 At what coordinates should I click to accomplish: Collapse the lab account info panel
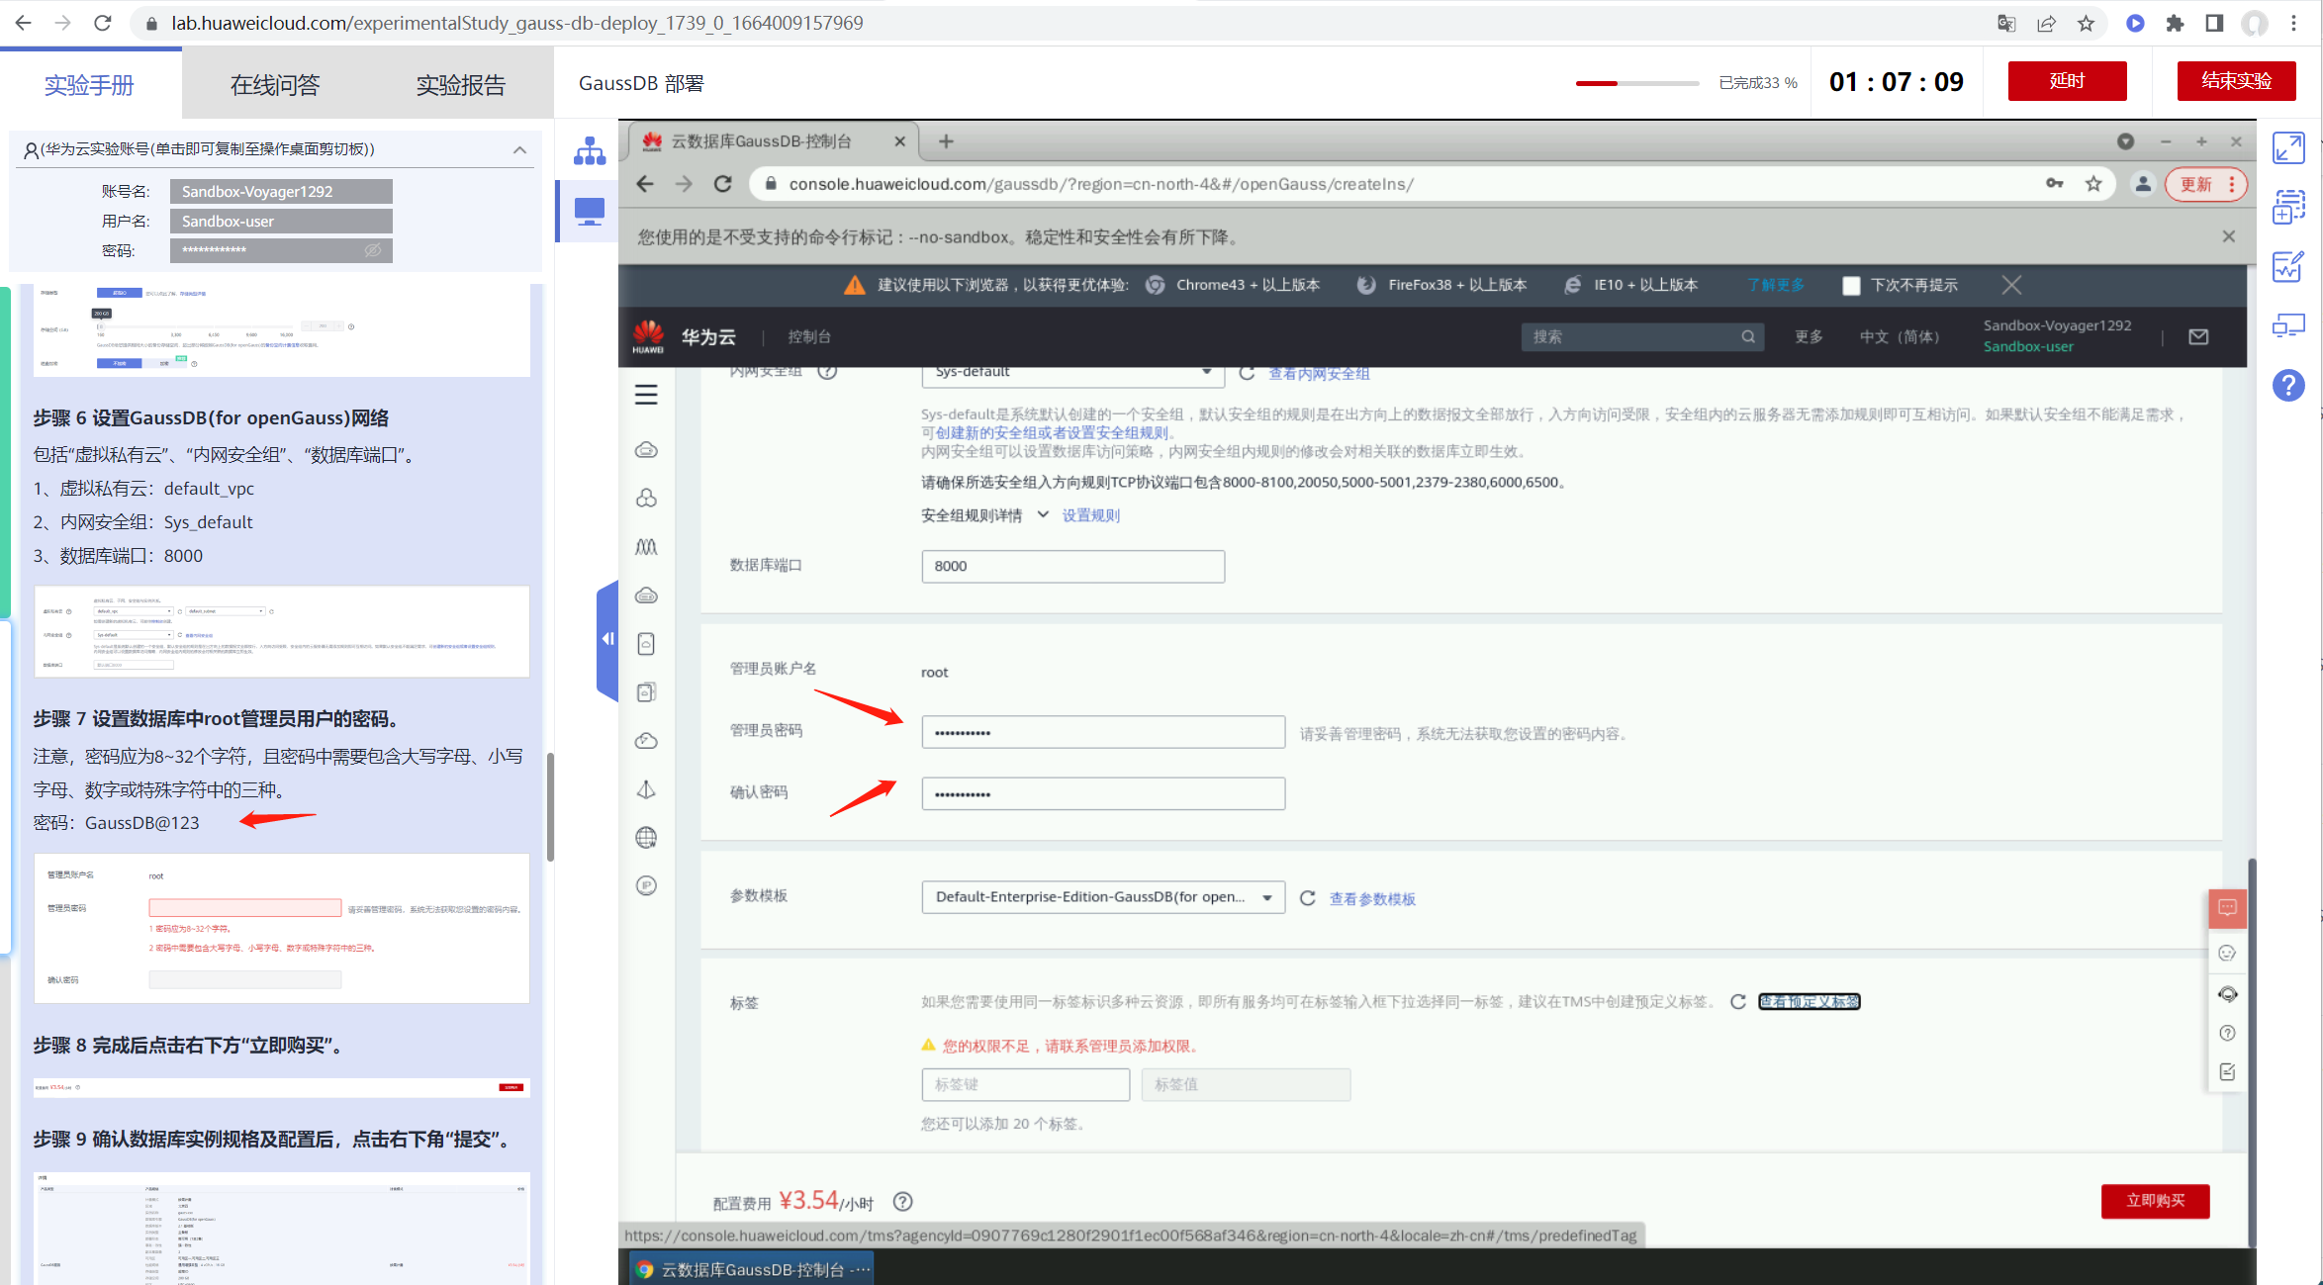[519, 149]
